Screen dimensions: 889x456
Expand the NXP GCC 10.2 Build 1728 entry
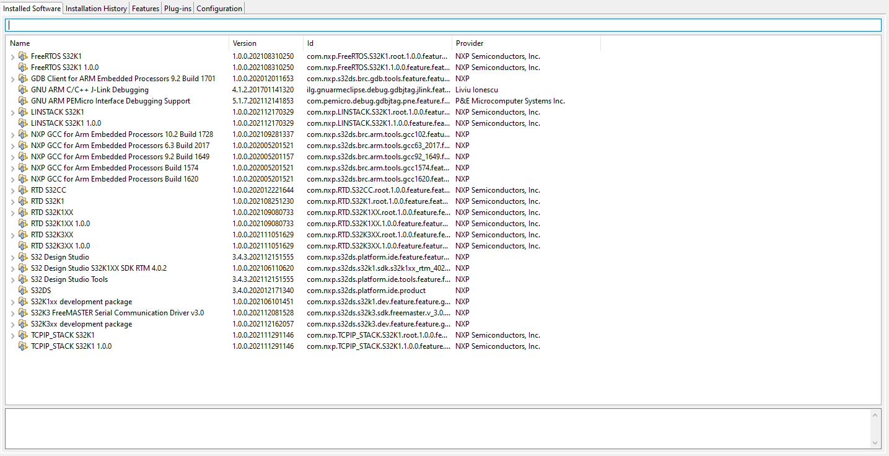click(12, 134)
